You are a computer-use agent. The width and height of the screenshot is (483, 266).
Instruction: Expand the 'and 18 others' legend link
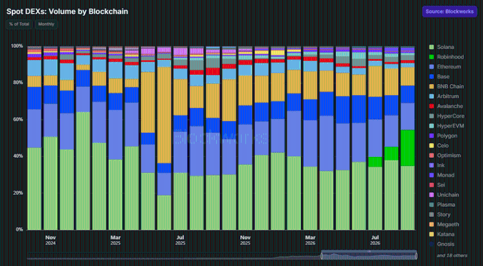click(x=452, y=255)
